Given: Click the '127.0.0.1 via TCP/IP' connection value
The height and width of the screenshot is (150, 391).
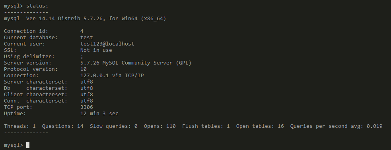Looking at the screenshot, I should pyautogui.click(x=112, y=75).
